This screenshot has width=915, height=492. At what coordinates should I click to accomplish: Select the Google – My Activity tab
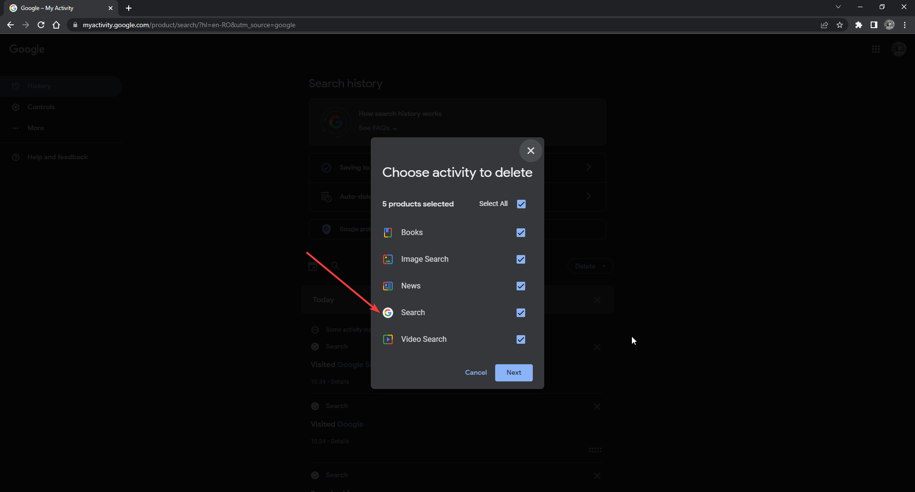61,8
